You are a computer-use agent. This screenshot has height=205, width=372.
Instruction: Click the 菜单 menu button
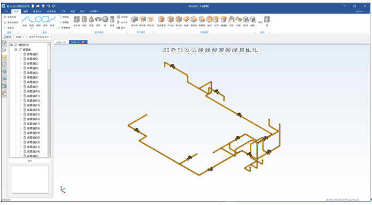tap(7, 37)
